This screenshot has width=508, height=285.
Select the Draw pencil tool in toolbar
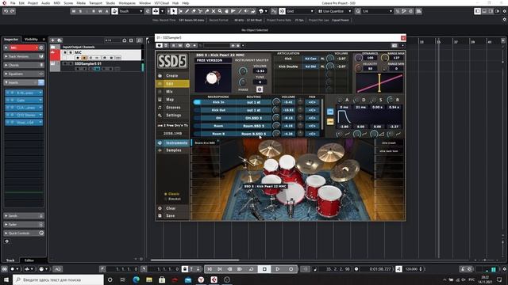pos(187,11)
